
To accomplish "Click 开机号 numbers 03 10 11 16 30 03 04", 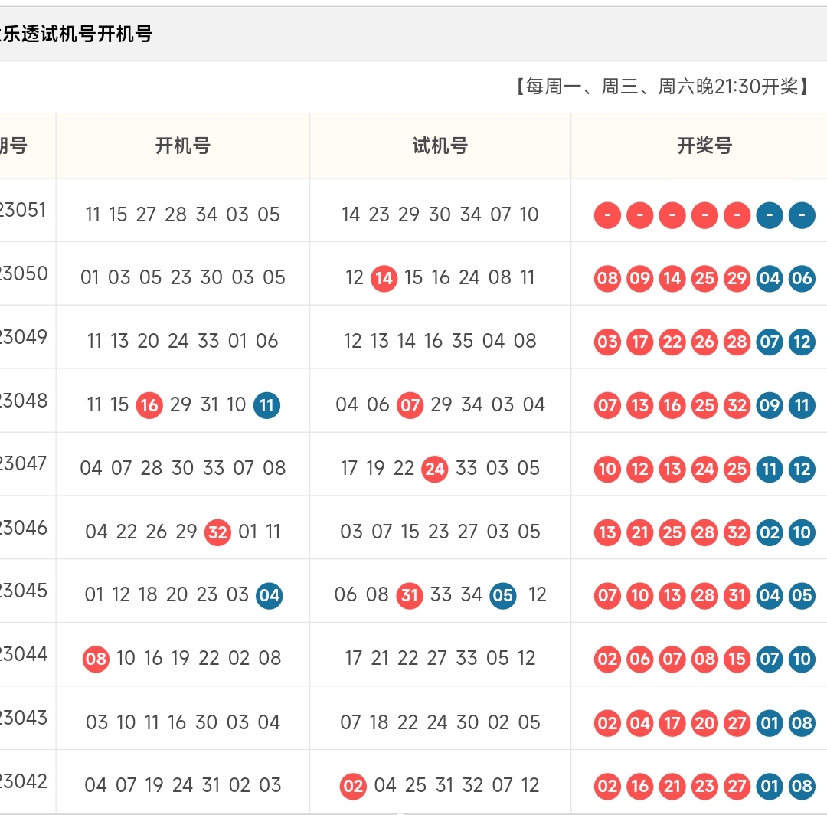I will (182, 722).
